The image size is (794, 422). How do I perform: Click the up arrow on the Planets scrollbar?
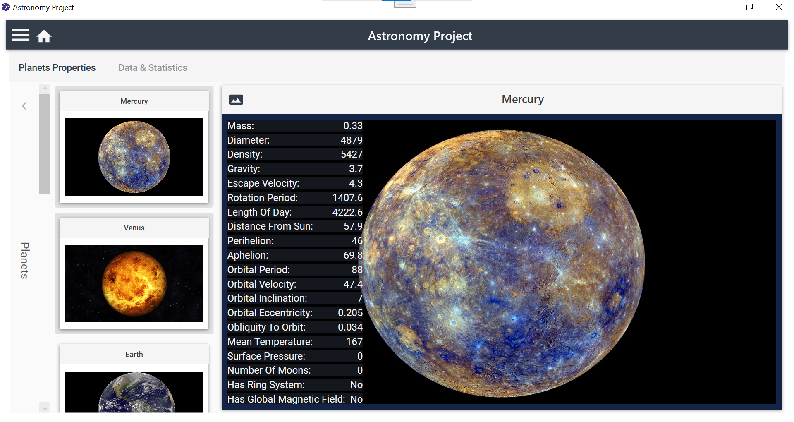pos(44,88)
